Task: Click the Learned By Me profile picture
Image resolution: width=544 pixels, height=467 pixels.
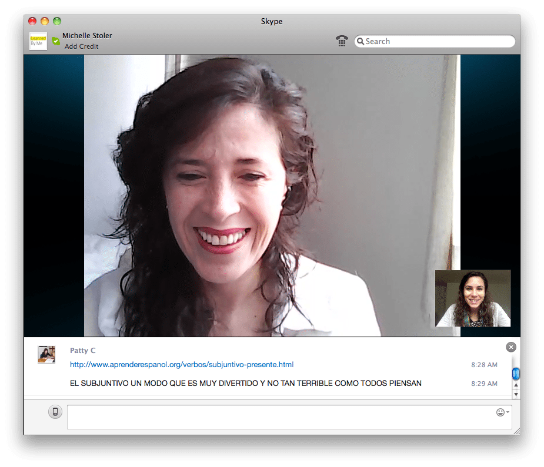Action: 38,41
